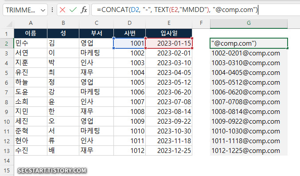Screen dimensions: 300x176
Task: Select row 2 header
Action: coord(7,43)
